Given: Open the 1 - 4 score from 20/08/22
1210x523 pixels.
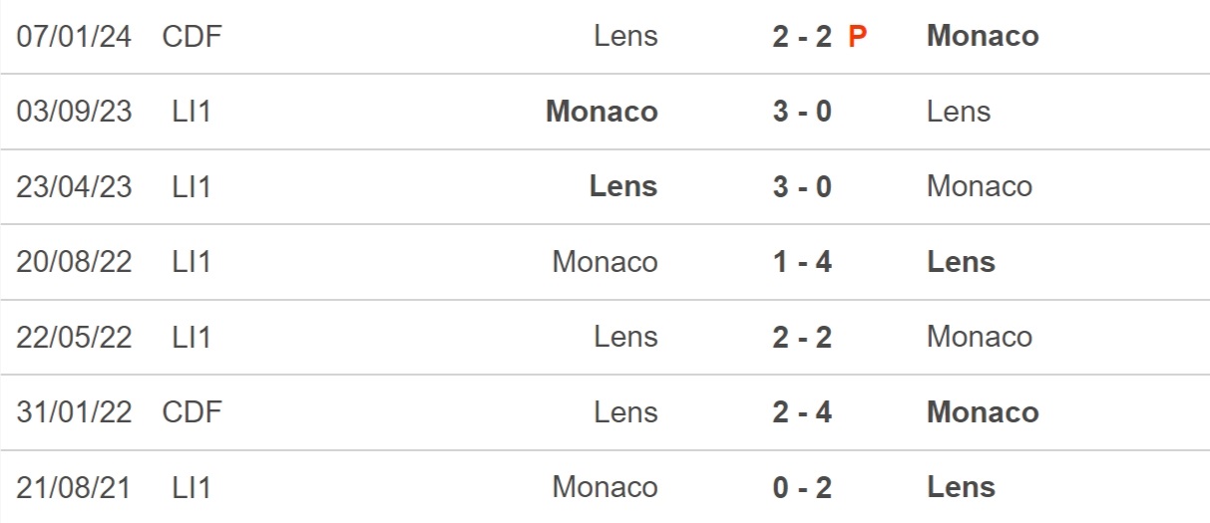Looking at the screenshot, I should [x=802, y=262].
